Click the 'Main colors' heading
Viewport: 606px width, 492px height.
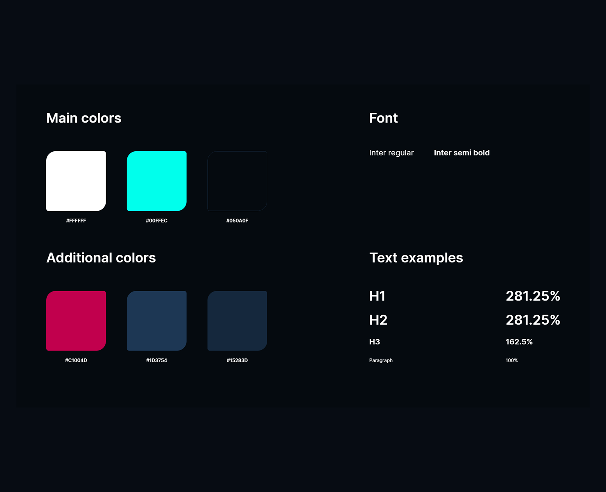click(x=84, y=118)
